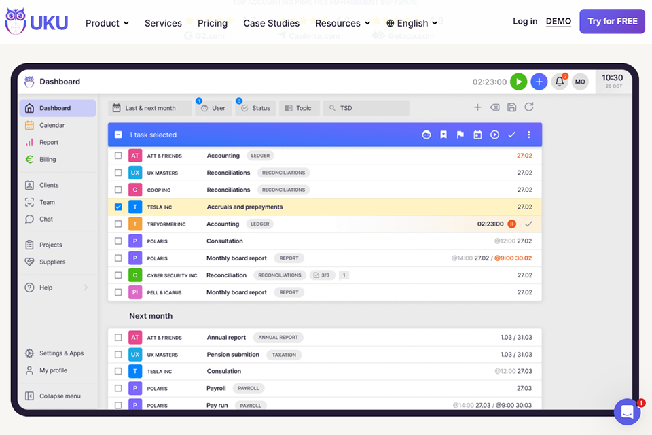The height and width of the screenshot is (435, 652).
Task: Click the calendar icon in selection bar
Action: (x=477, y=135)
